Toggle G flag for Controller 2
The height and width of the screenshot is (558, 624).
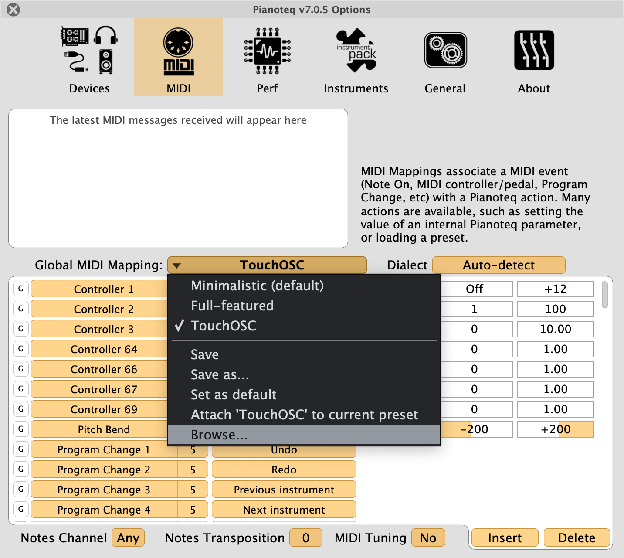21,309
